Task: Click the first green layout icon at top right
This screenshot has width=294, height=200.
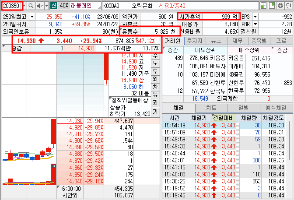Action: coord(264,6)
